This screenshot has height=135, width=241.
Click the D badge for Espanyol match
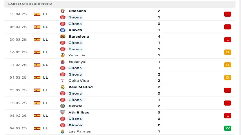[227, 65]
